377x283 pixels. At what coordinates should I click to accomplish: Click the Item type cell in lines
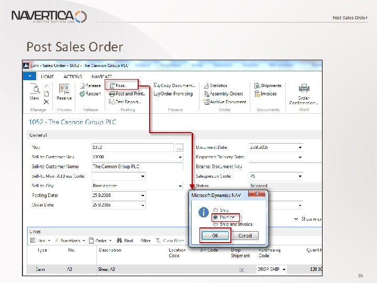click(40, 269)
